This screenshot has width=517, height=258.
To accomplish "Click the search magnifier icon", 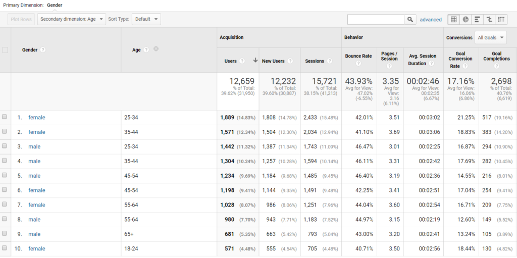I will click(x=410, y=20).
